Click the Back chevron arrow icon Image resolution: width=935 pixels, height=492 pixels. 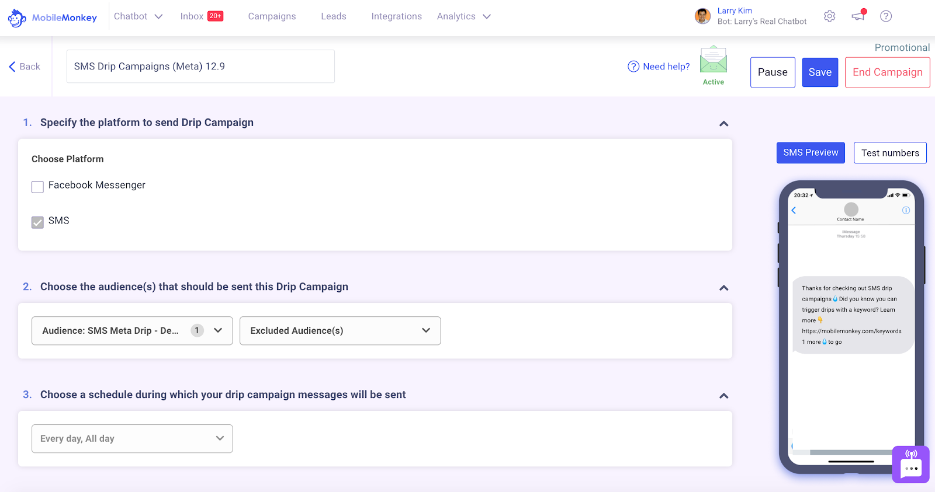click(x=12, y=67)
